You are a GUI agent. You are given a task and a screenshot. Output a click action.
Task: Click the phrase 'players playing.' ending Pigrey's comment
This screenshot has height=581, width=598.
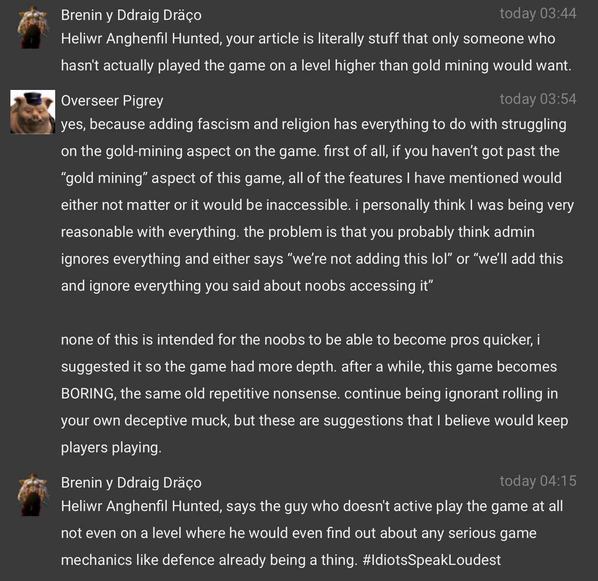(111, 447)
